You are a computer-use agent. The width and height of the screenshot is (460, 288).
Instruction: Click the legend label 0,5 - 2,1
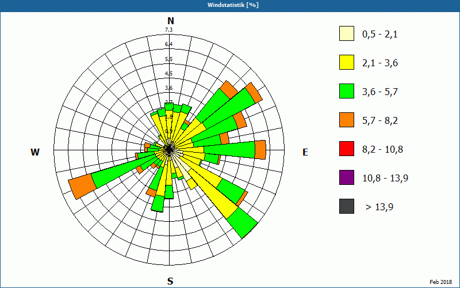point(380,35)
